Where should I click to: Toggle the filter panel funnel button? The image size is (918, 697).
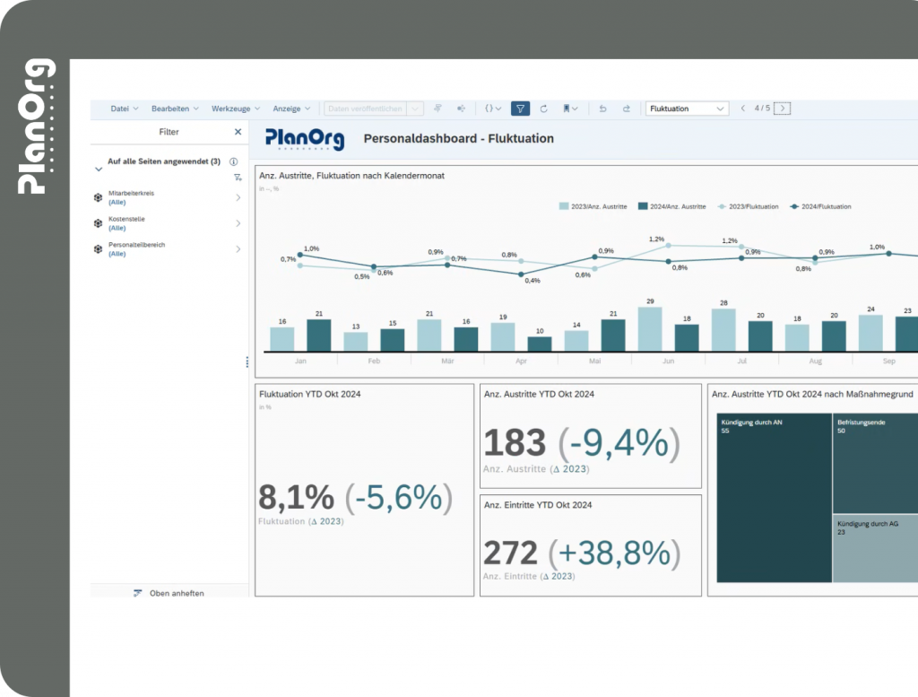click(520, 109)
